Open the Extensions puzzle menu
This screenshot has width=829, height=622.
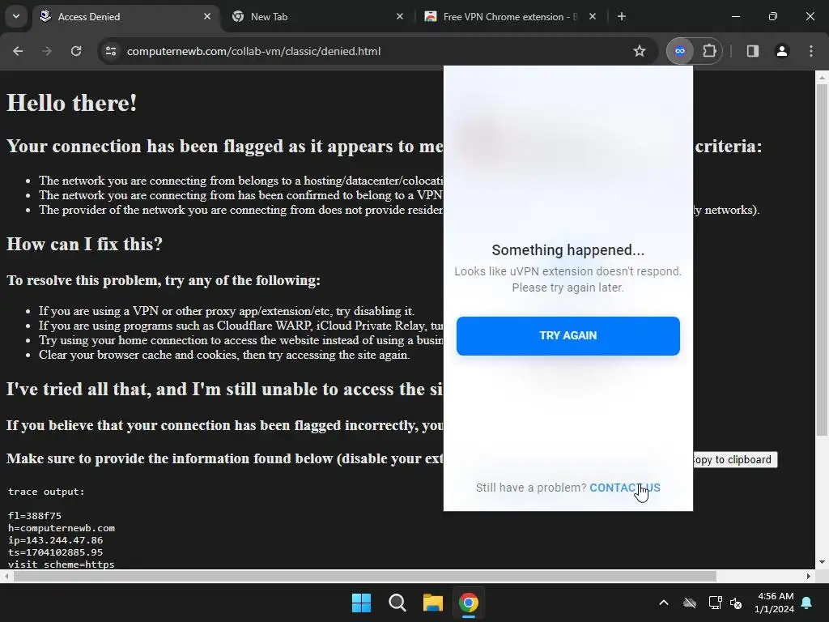(709, 51)
